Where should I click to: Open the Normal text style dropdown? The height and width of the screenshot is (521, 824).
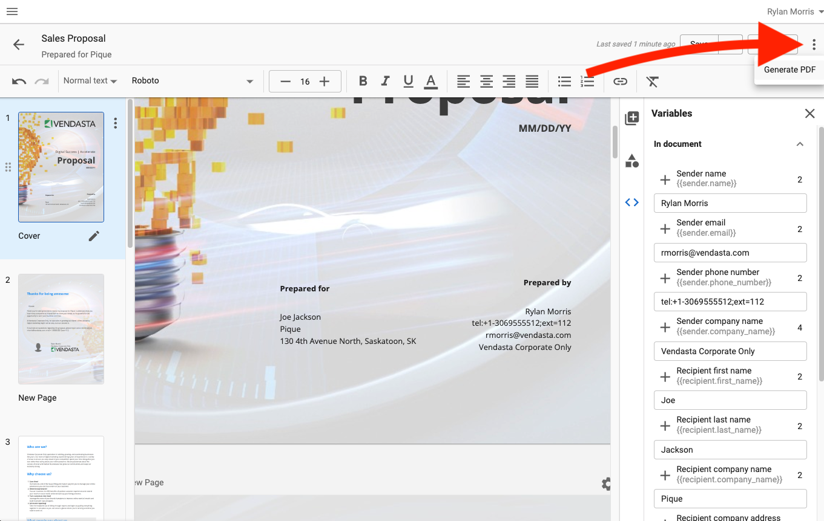(90, 80)
